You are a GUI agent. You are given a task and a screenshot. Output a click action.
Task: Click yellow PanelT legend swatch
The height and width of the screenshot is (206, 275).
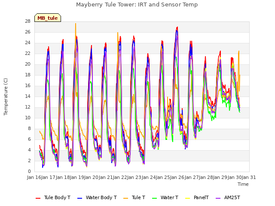(188, 198)
